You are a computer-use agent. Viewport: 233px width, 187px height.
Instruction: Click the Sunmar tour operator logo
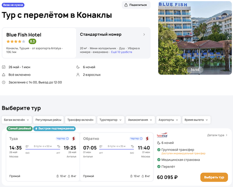[x=162, y=136]
